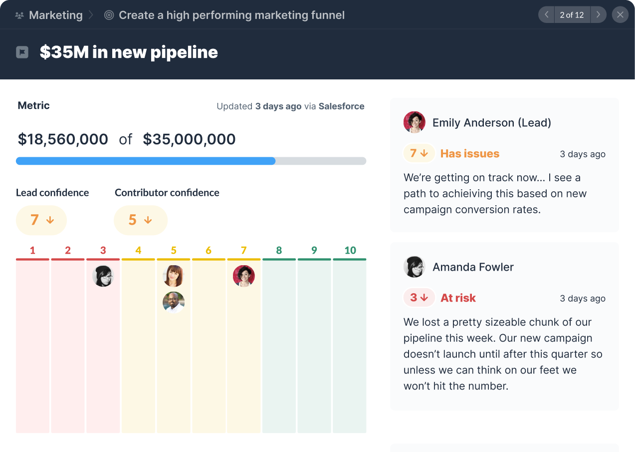Viewport: 635px width, 452px height.
Task: Select confidence column header 10
Action: (x=350, y=251)
